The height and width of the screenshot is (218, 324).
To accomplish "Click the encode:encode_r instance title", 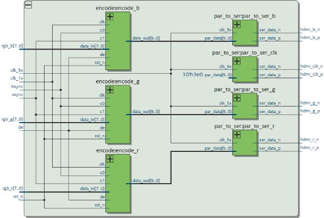I will [x=117, y=150].
